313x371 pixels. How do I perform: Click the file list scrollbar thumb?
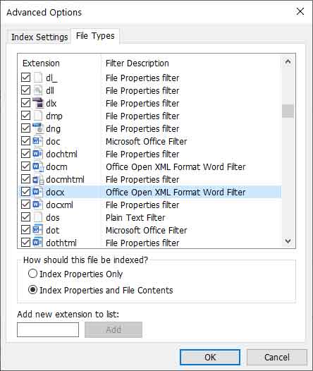click(288, 111)
